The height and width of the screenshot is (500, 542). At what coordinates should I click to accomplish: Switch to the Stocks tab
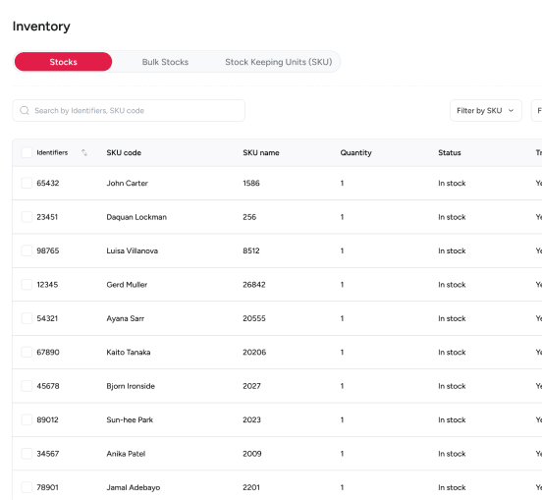click(x=63, y=62)
